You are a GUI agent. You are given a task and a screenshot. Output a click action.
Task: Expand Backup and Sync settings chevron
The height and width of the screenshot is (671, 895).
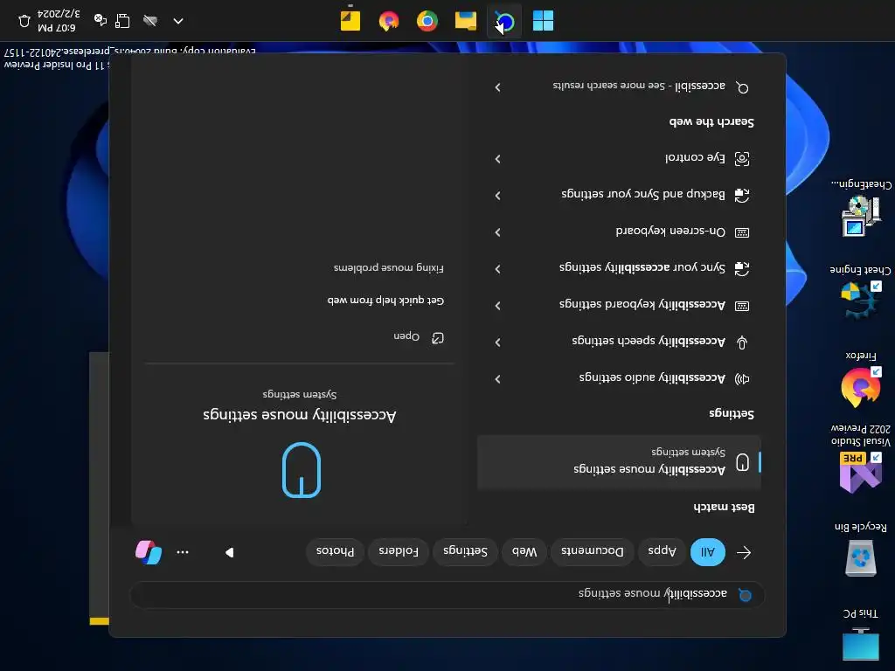pos(497,195)
